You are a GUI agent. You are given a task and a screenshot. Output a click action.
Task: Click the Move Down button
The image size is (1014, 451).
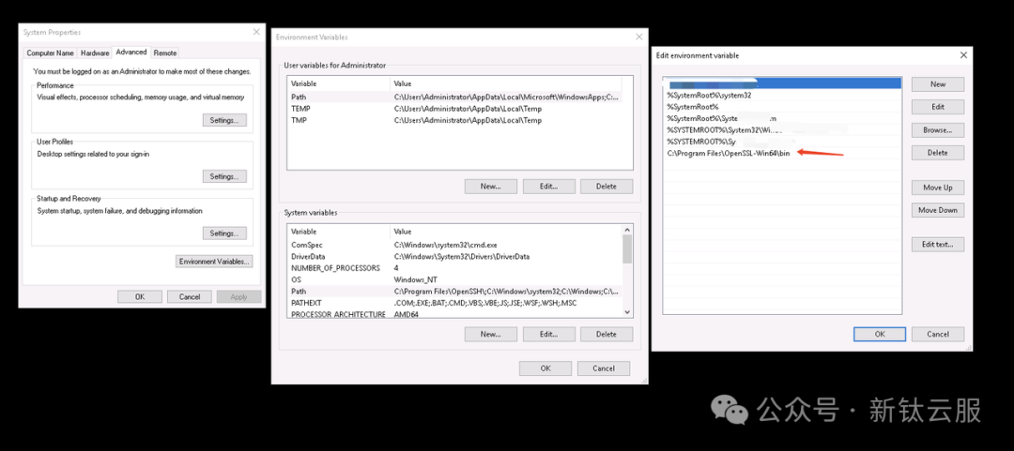pos(938,210)
